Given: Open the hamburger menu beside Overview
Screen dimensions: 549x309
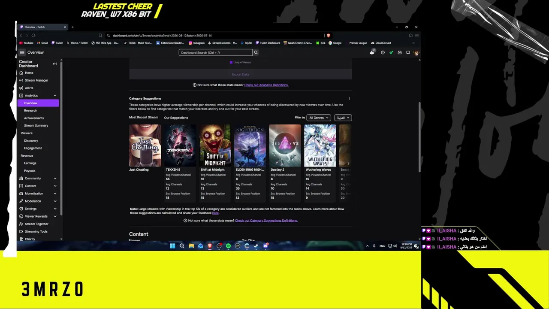Looking at the screenshot, I should point(22,52).
